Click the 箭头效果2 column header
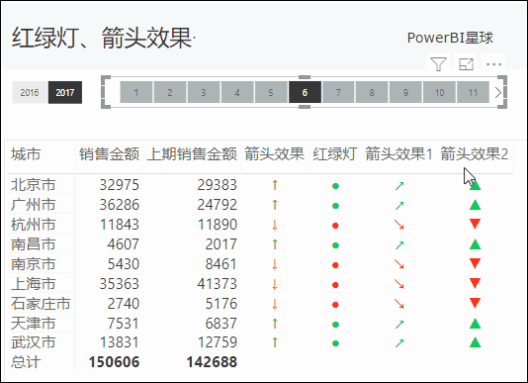 (475, 154)
